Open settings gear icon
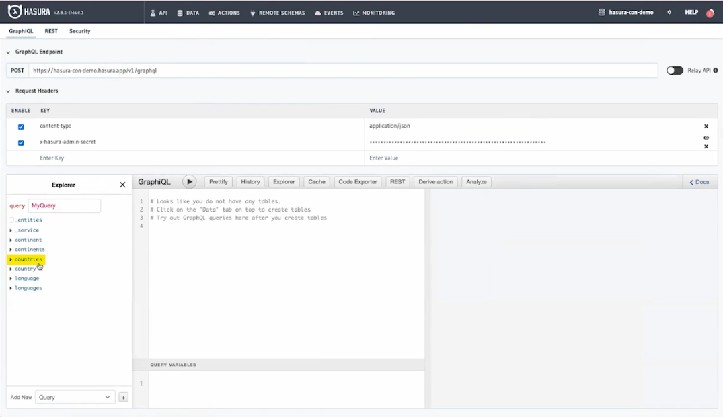This screenshot has width=723, height=417. 669,13
